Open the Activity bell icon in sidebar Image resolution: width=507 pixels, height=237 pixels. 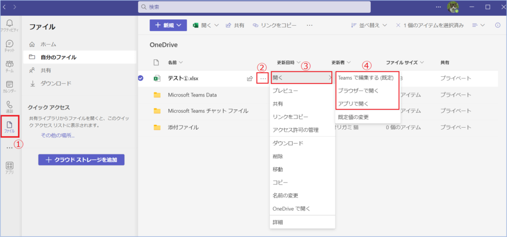[10, 25]
